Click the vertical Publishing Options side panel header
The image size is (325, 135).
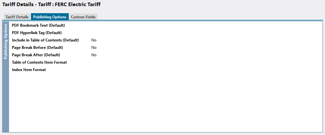[5, 42]
